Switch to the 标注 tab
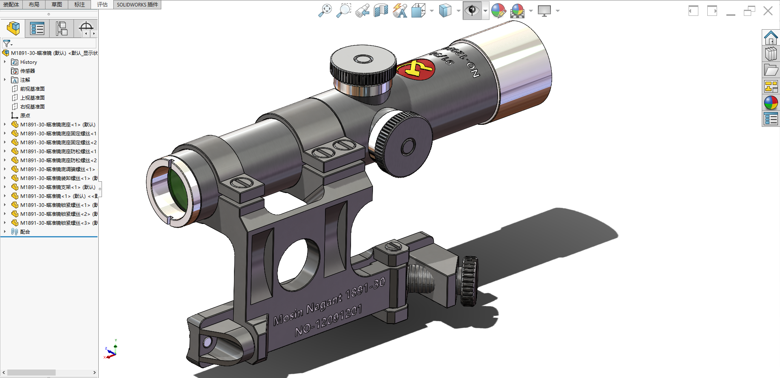This screenshot has height=378, width=780. coord(80,4)
